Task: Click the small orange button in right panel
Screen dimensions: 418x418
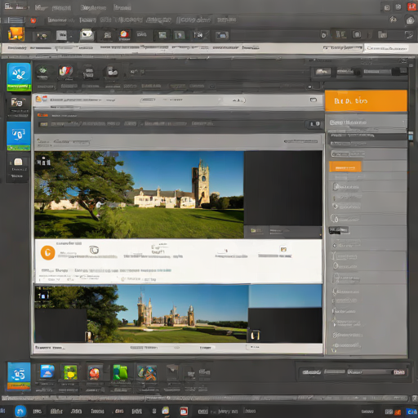Action: [345, 167]
